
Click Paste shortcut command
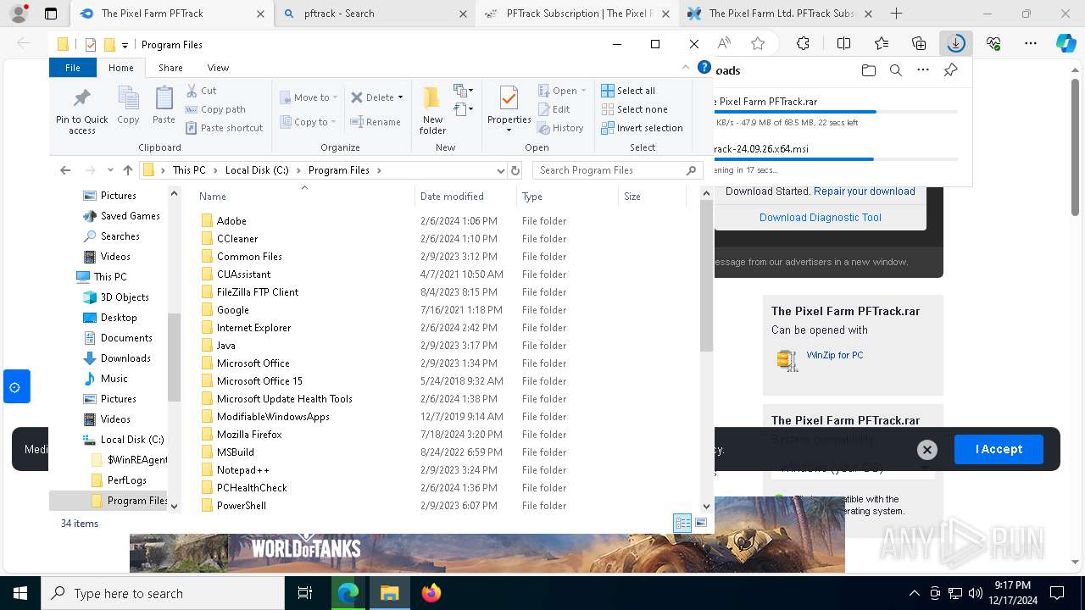(x=224, y=128)
